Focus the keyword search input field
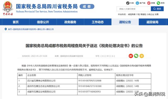The image size is (168, 99). coord(134,9)
